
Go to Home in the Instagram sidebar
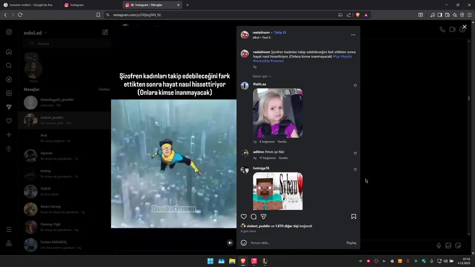[x=9, y=52]
